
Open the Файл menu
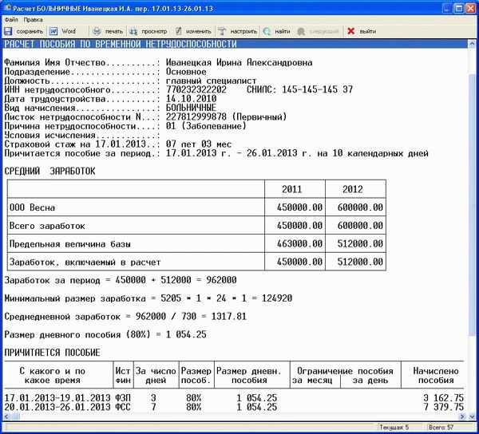[11, 20]
